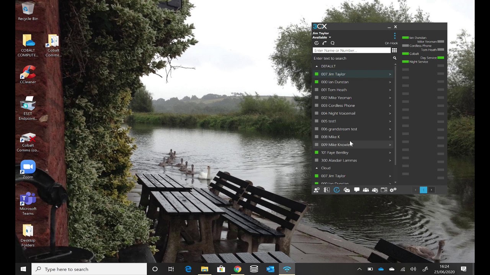Open the blue call history clock icon
This screenshot has width=490, height=275.
pyautogui.click(x=336, y=190)
